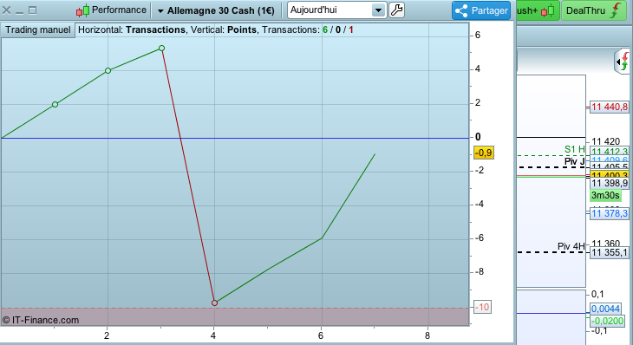Select the first transaction curve marker
The width and height of the screenshot is (633, 345).
coord(55,105)
